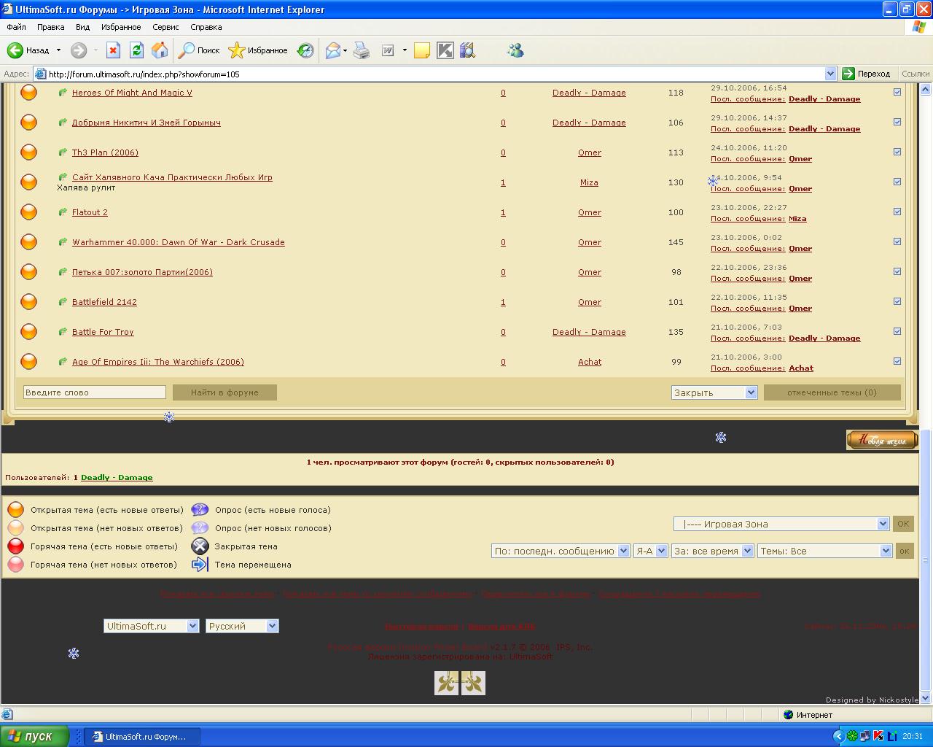This screenshot has height=747, width=933.
Task: Open the Я-А order dropdown
Action: coord(650,551)
